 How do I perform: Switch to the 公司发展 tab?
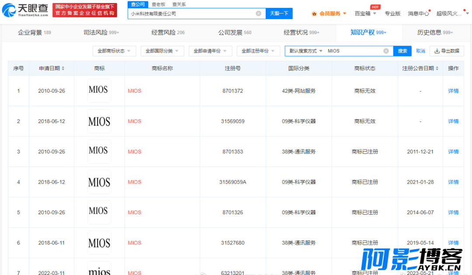click(x=235, y=33)
